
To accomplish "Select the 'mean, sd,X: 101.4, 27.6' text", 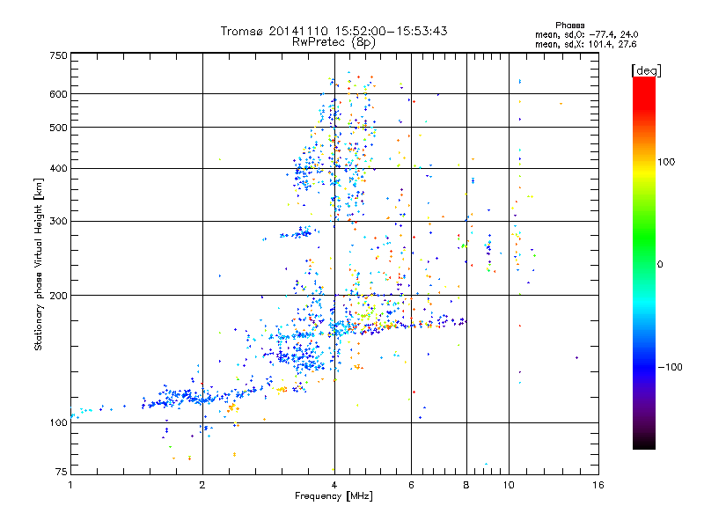I will point(585,44).
